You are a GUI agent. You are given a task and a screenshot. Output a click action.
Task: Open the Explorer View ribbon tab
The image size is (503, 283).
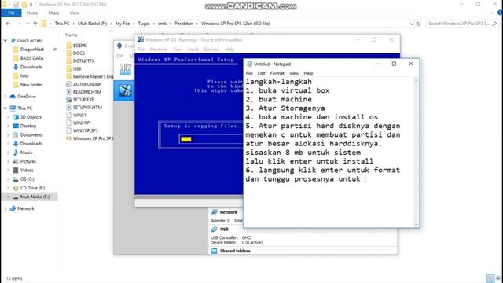75,13
